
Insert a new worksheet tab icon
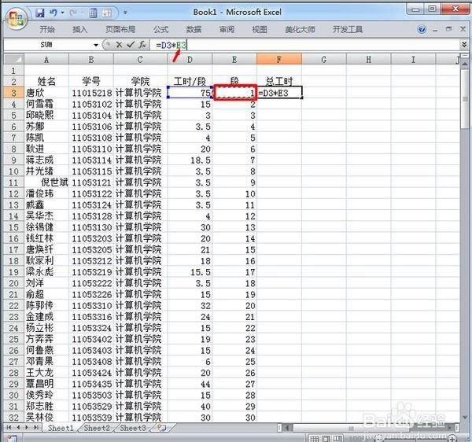(x=162, y=428)
